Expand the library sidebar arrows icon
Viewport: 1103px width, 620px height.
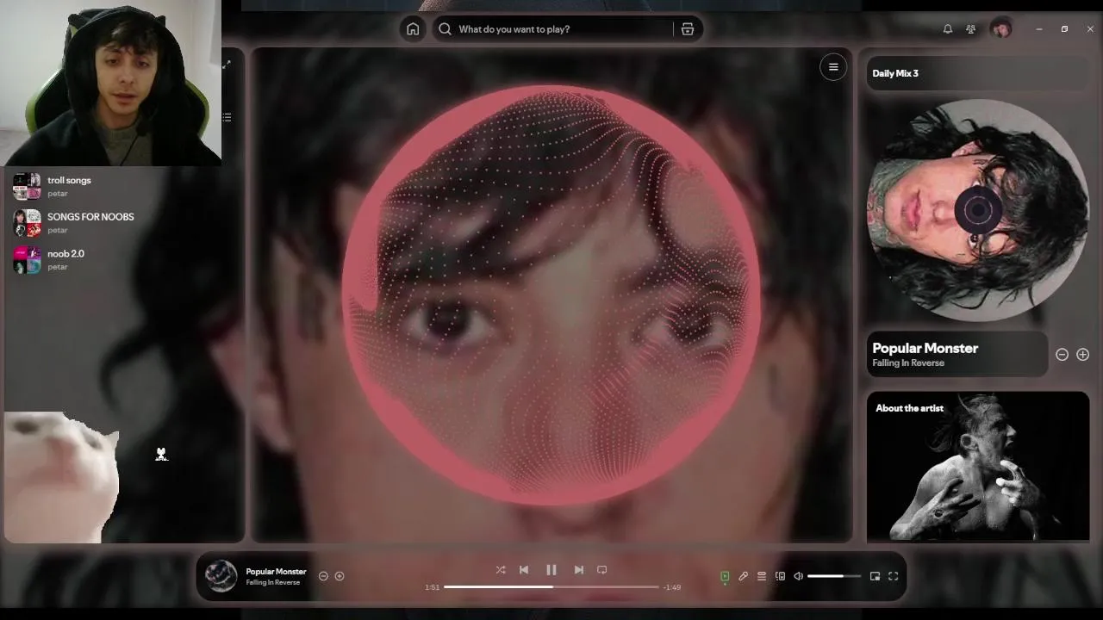click(x=227, y=65)
